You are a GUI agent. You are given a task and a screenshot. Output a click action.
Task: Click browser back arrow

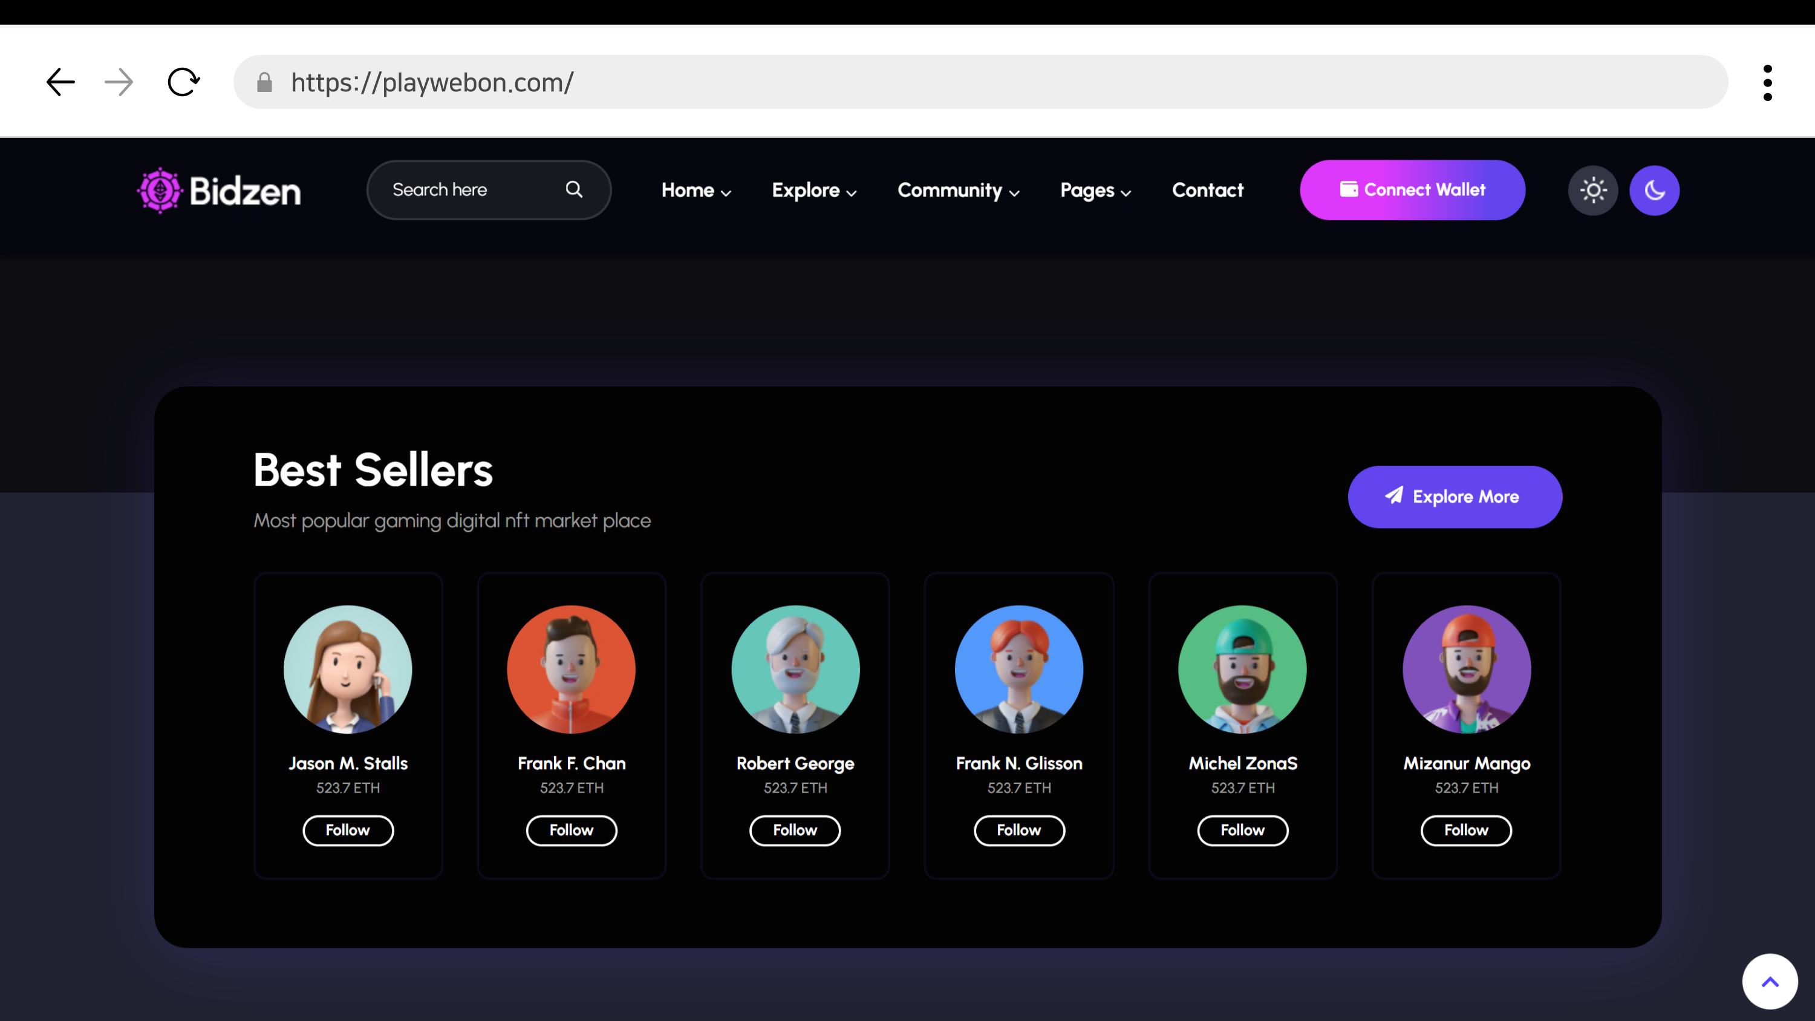pyautogui.click(x=60, y=82)
